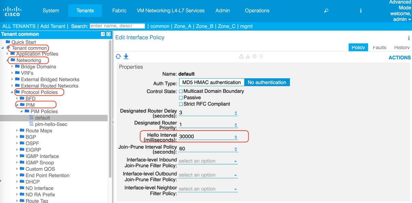Image resolution: width=412 pixels, height=203 pixels.
Task: Click the info icon in the top bar
Action: pyautogui.click(x=360, y=11)
